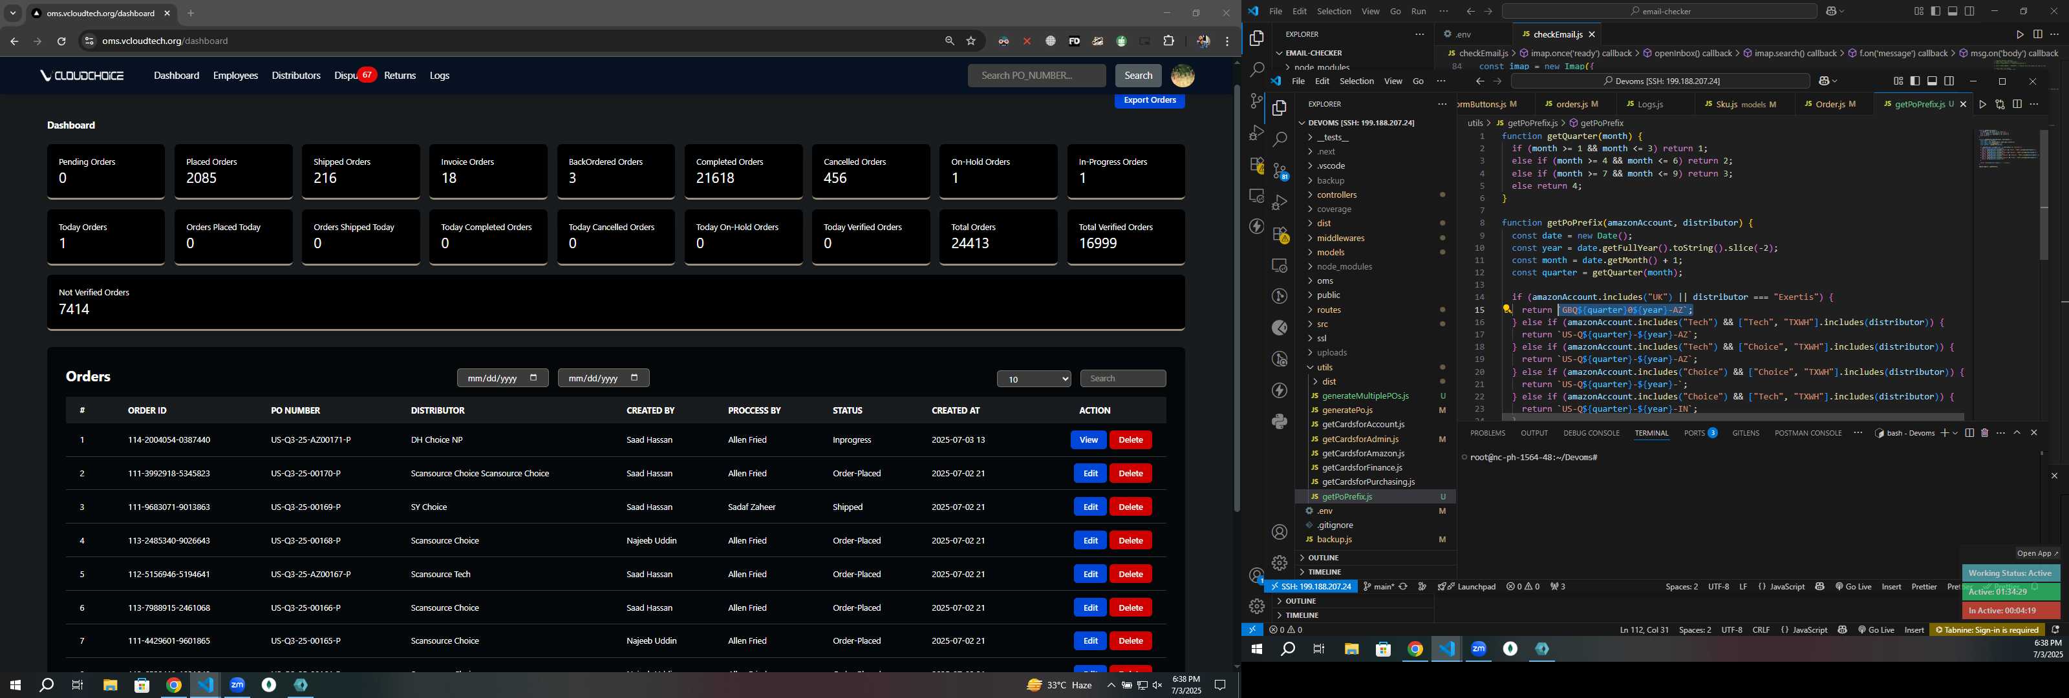Open Employees in CloudChoice navigation

235,76
